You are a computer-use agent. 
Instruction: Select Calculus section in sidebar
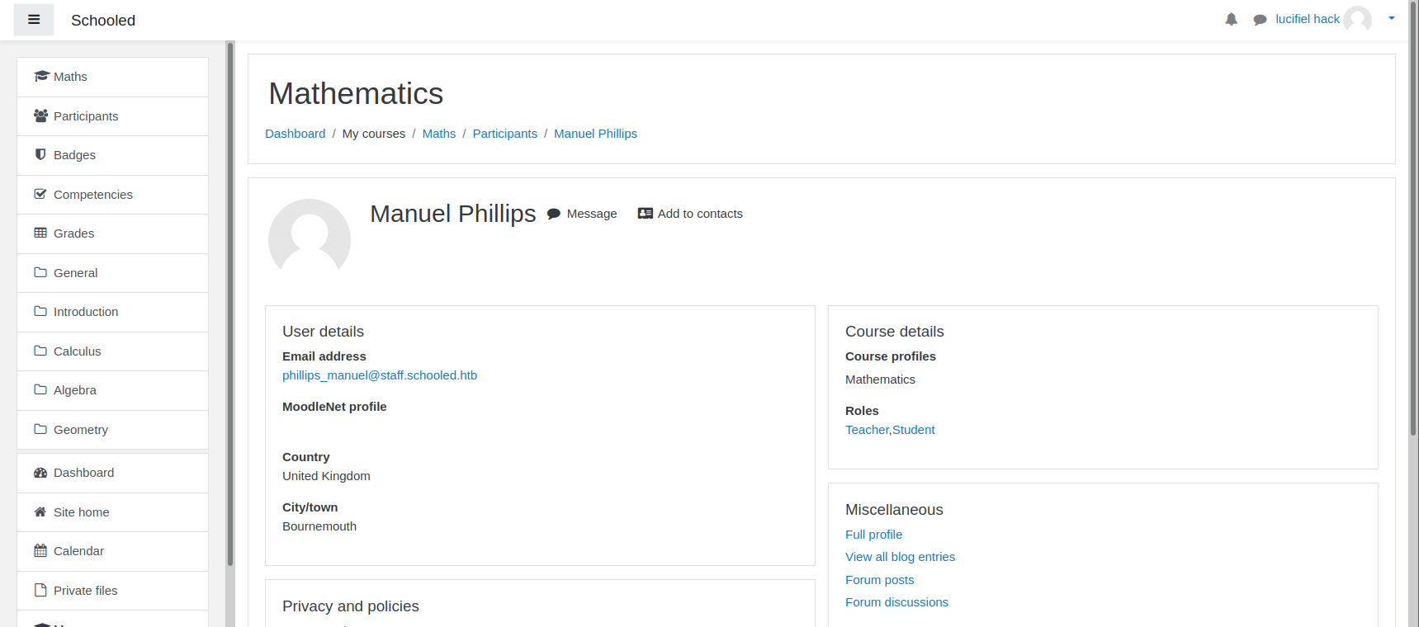[112, 351]
